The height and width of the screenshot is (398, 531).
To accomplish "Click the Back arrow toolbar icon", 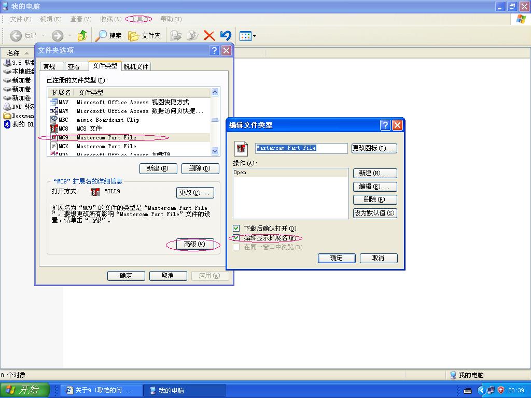I will (x=16, y=36).
